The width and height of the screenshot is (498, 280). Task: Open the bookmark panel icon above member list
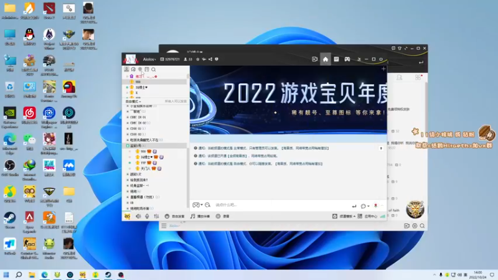pyautogui.click(x=147, y=69)
